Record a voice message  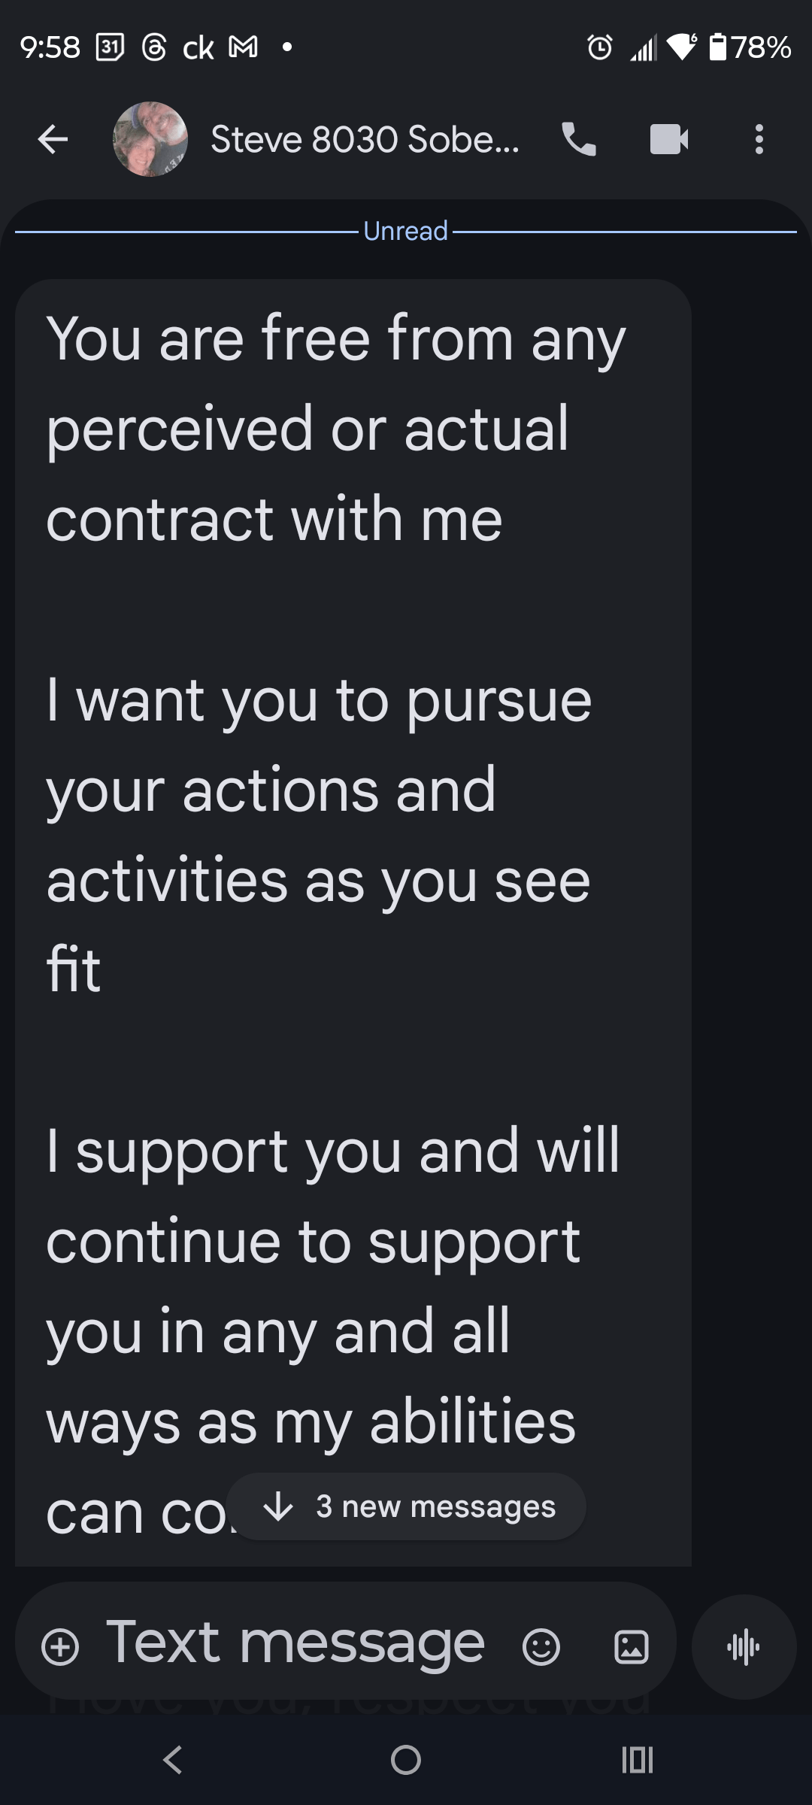744,1647
